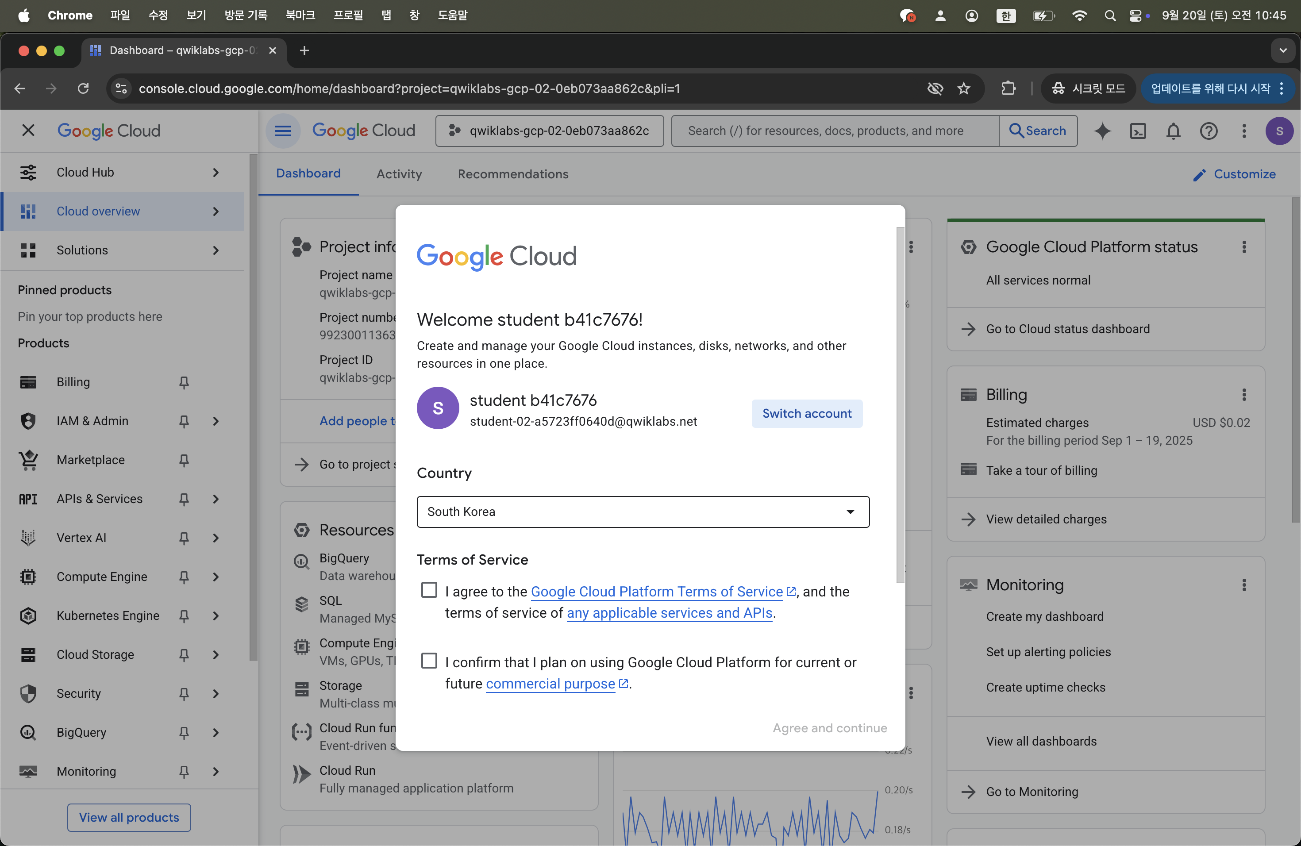Screen dimensions: 1301x846
Task: Click the Switch account button
Action: [x=807, y=414]
